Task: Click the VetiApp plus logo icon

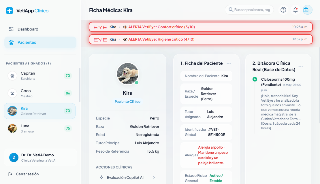Action: coord(10,11)
